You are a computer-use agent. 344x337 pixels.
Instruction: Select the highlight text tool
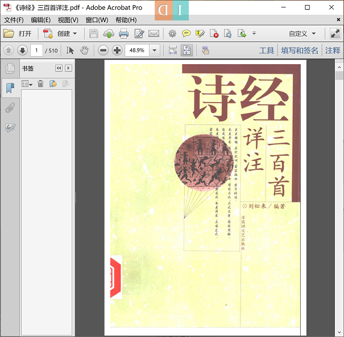pos(200,34)
